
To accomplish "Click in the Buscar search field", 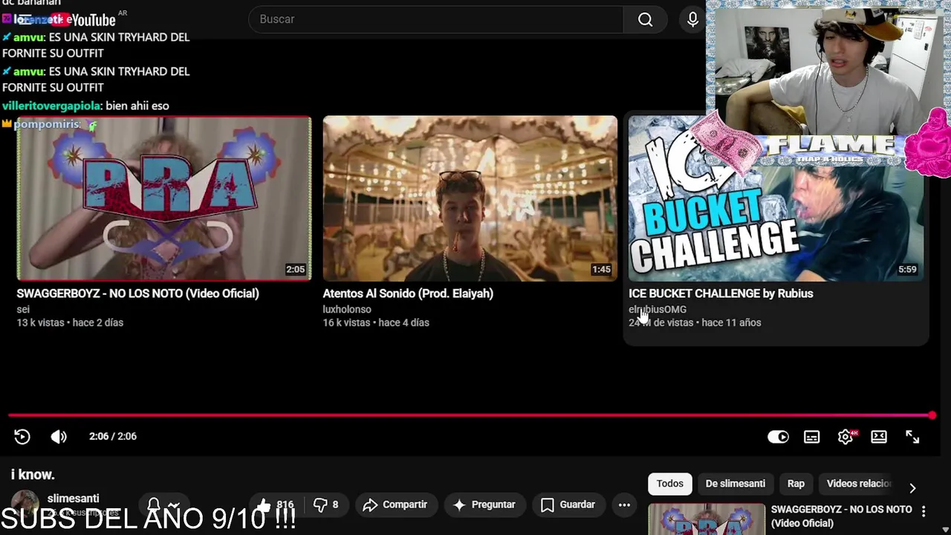I will [436, 20].
